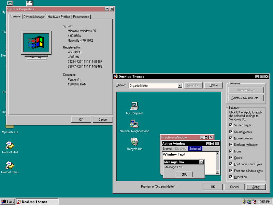Click My Computer icon in theme preview
Screen dimensions: 273x205
134,106
